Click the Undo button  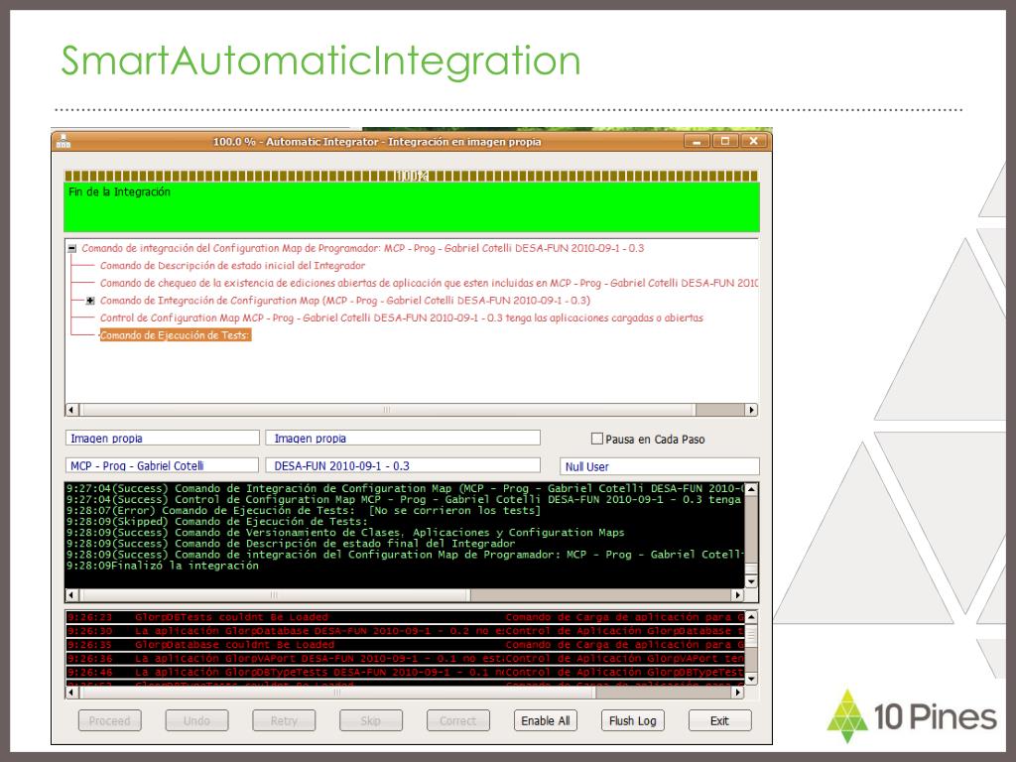(x=197, y=720)
